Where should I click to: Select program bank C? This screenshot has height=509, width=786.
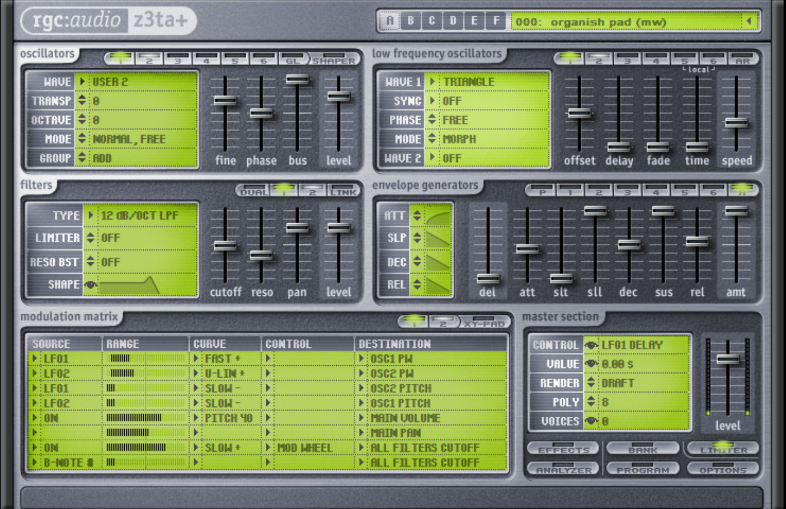[432, 21]
